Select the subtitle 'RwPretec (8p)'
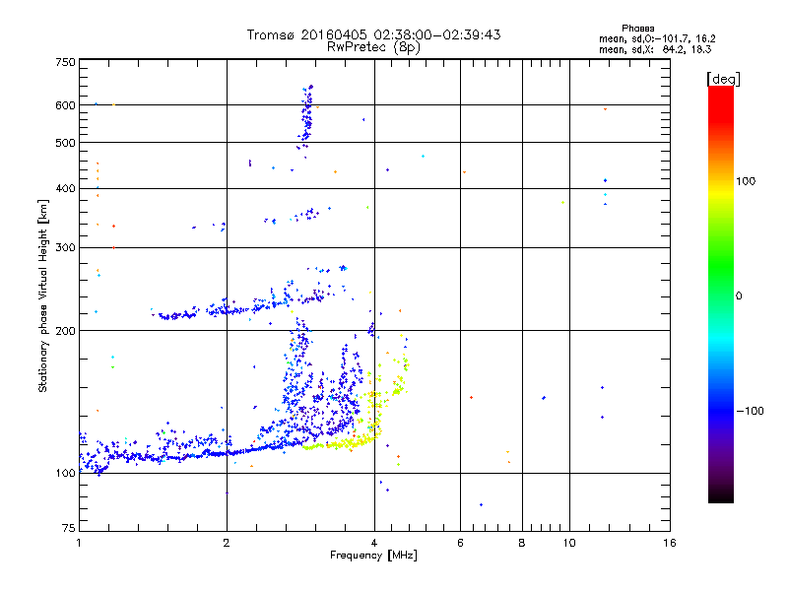 (373, 47)
